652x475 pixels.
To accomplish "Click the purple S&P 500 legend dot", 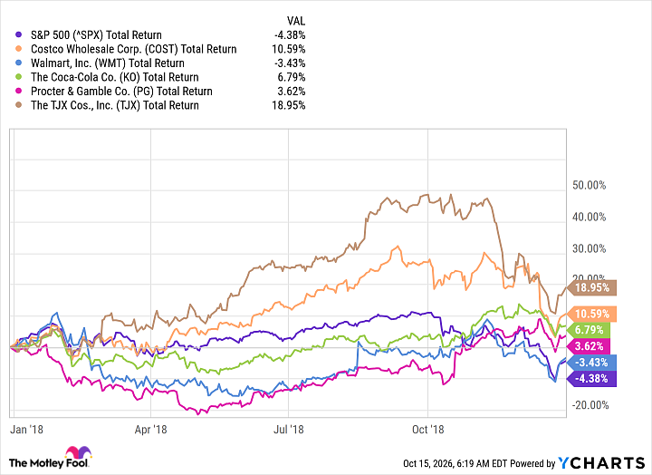I will point(18,35).
